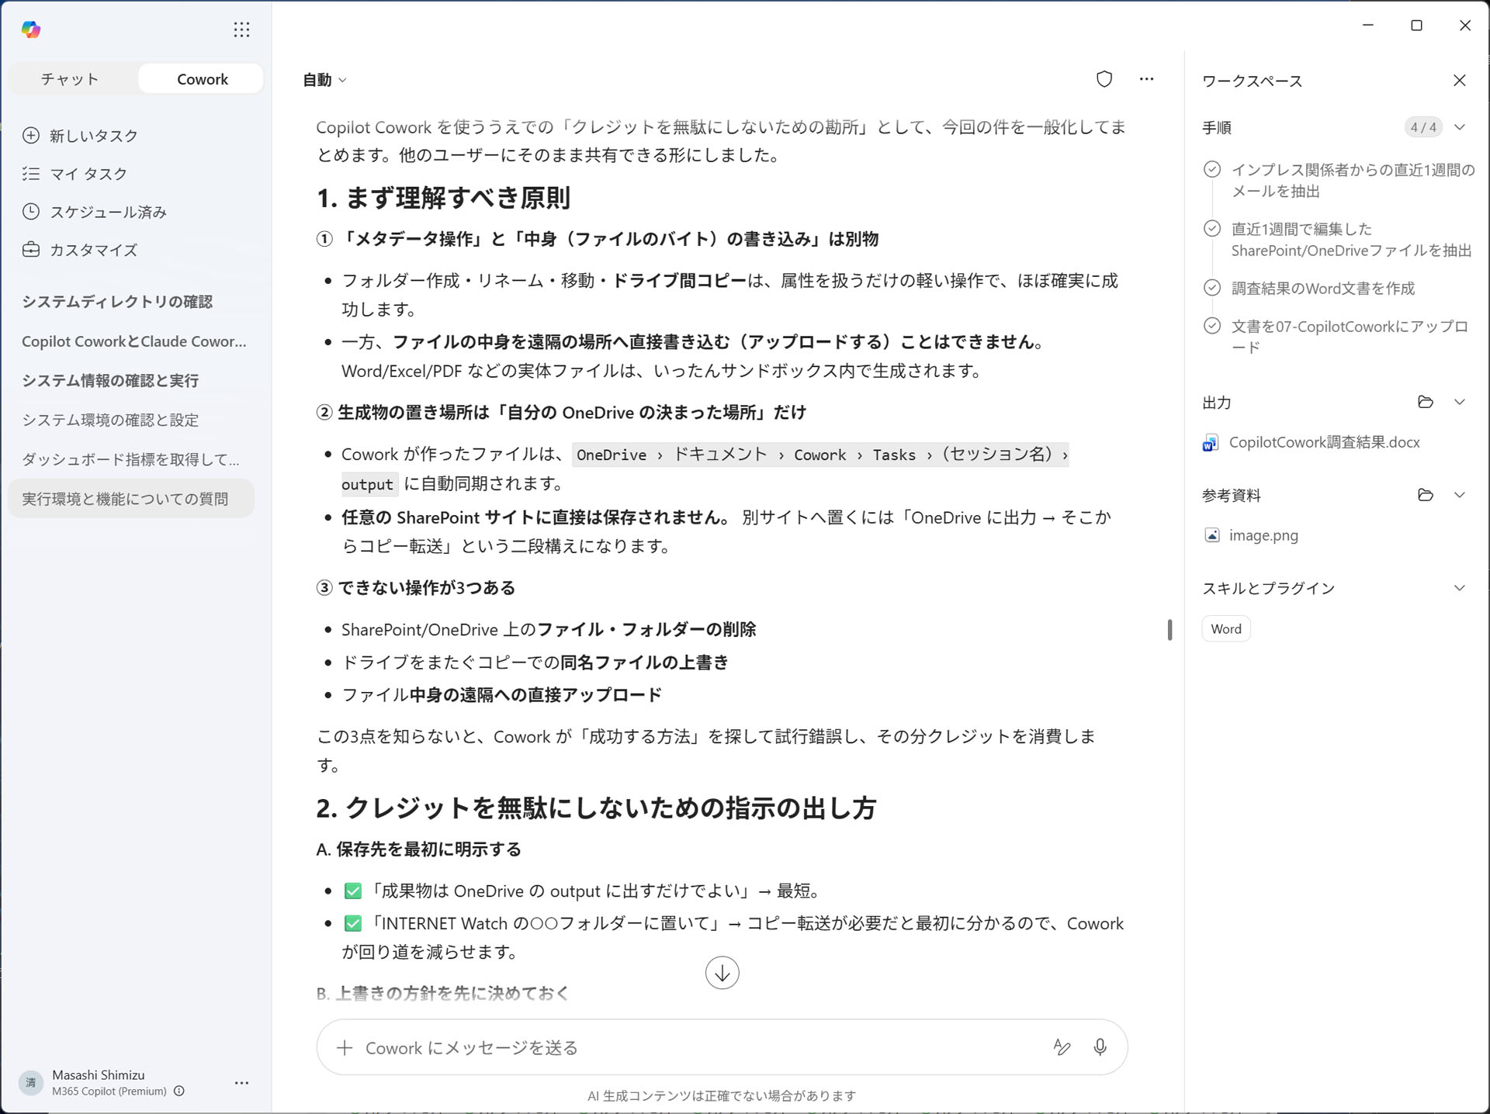The width and height of the screenshot is (1490, 1114).
Task: Open マイ タスク list
Action: [88, 174]
